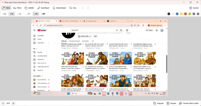Open Ayarlar settings
201x106 pixels.
[x=194, y=8]
